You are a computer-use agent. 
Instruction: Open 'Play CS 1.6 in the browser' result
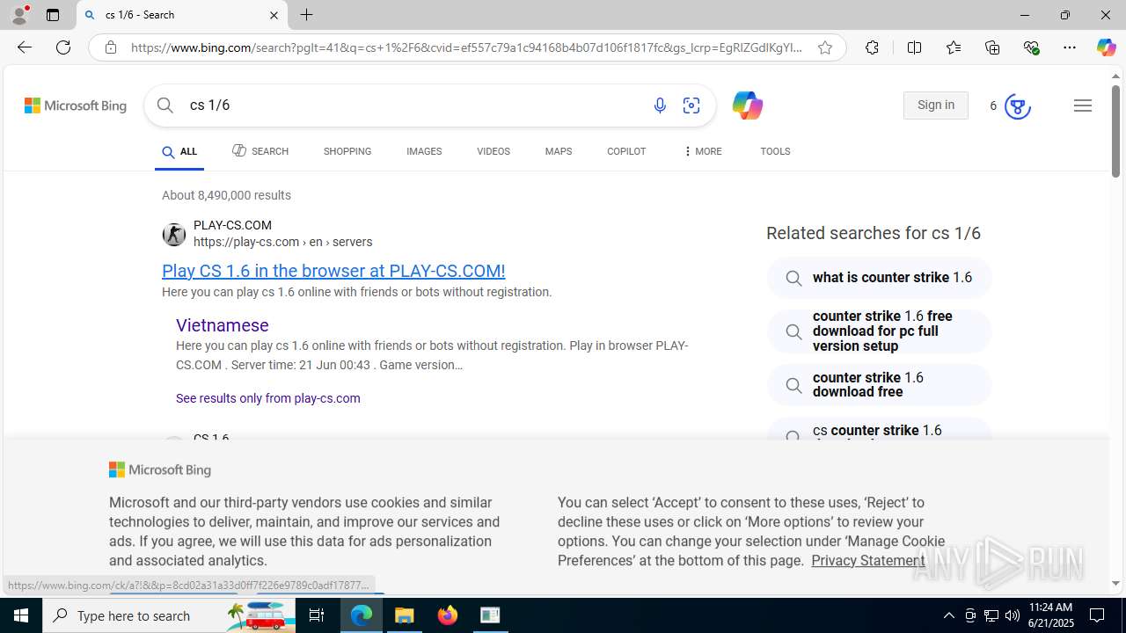point(333,271)
